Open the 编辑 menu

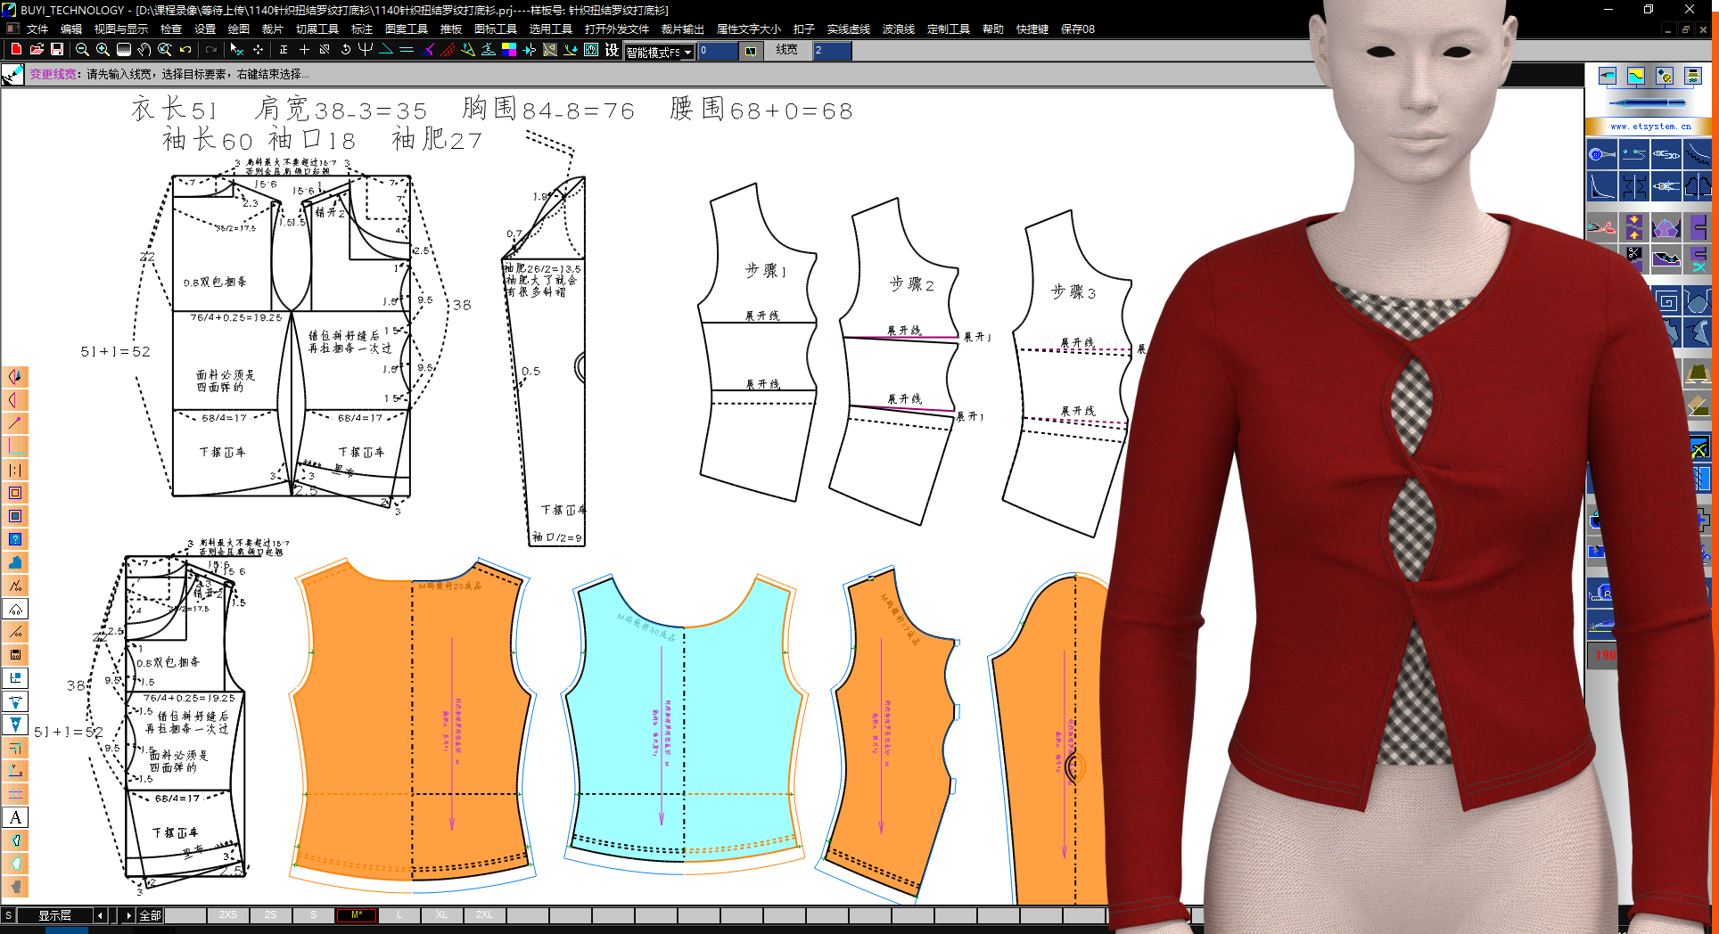tap(71, 29)
